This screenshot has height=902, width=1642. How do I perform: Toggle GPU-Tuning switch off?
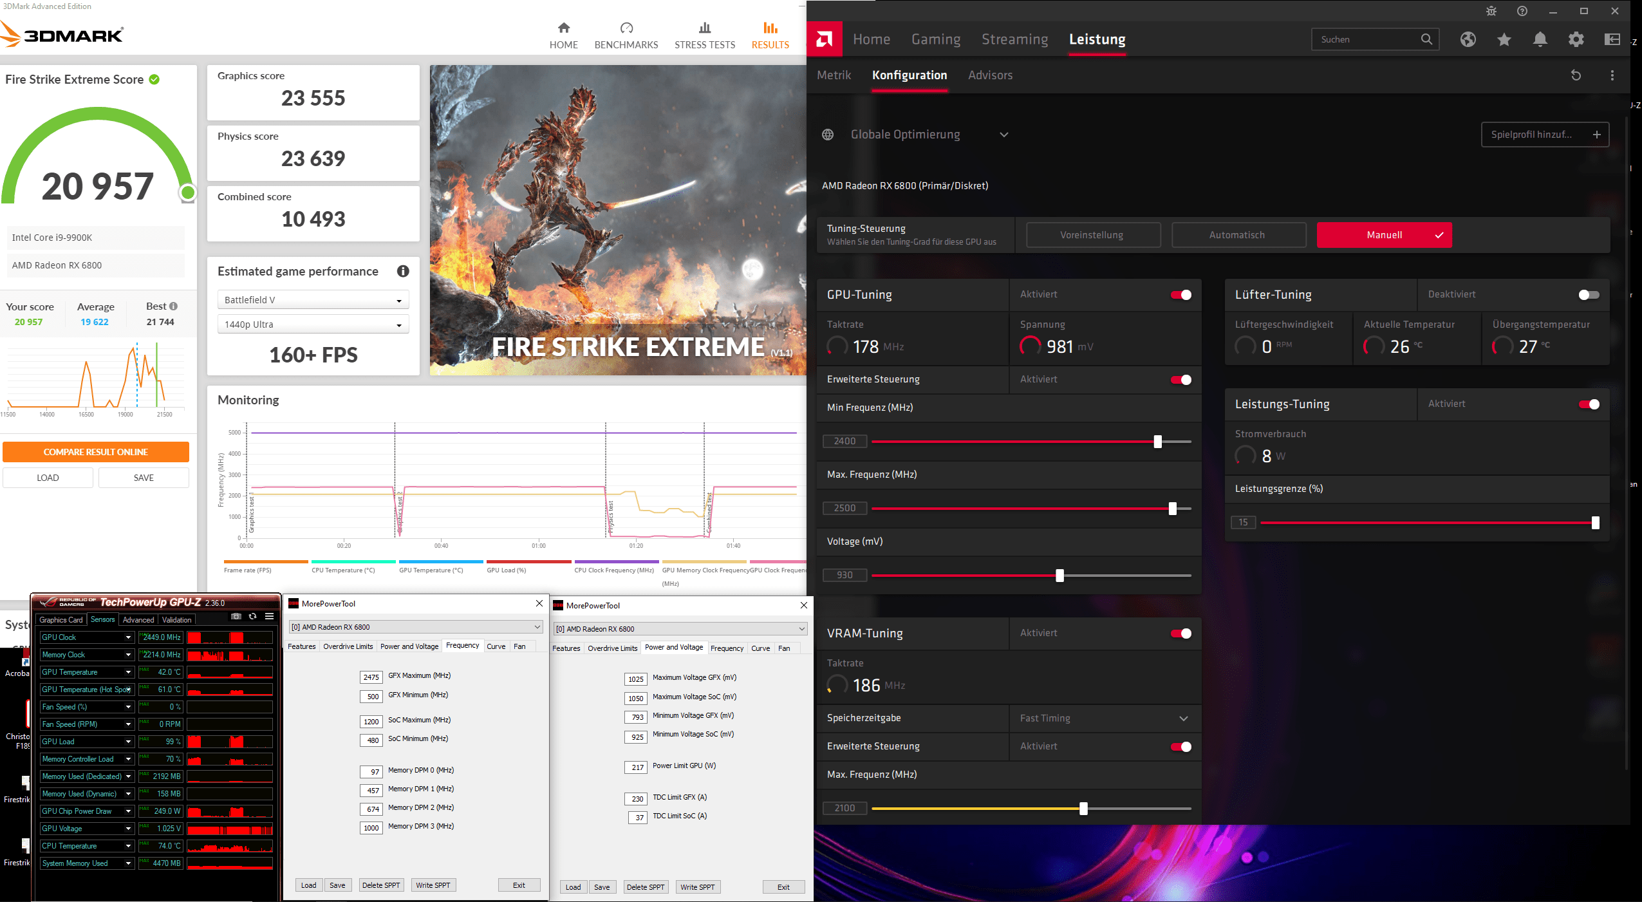(x=1181, y=295)
